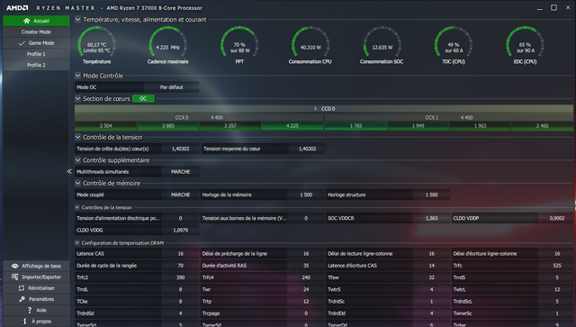Click the Aide question mark icon
The height and width of the screenshot is (327, 576).
click(x=30, y=310)
